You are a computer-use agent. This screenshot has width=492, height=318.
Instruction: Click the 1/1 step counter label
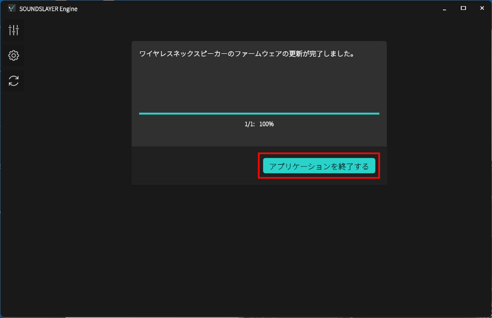click(x=249, y=124)
